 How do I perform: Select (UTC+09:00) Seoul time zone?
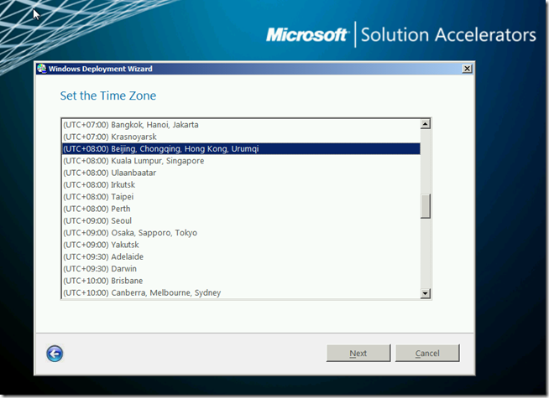coord(241,221)
